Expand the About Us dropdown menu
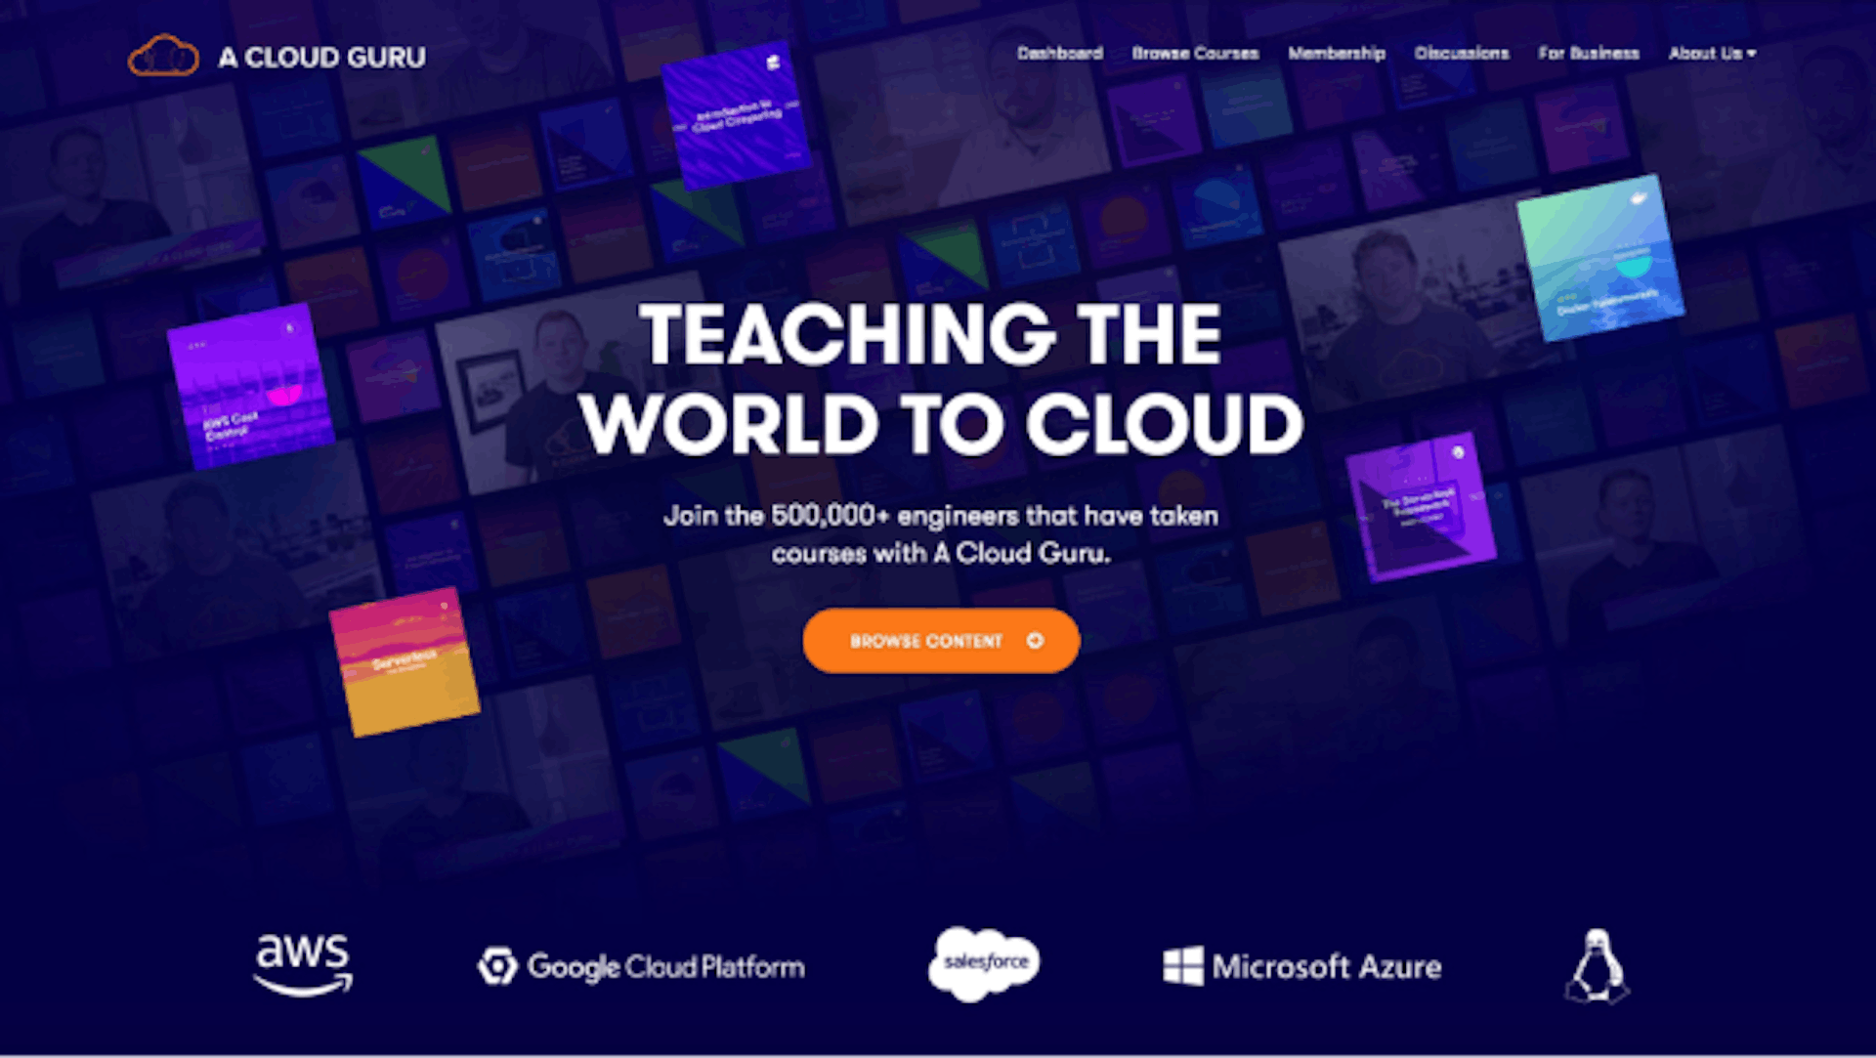 point(1712,53)
